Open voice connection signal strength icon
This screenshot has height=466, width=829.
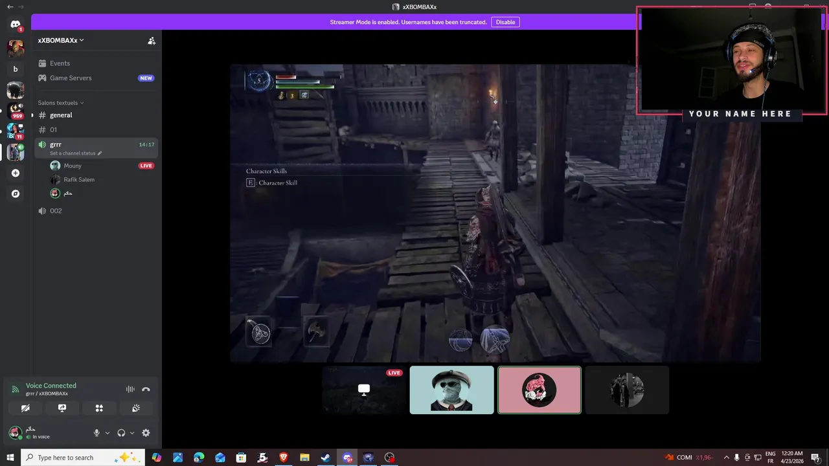[x=15, y=389]
